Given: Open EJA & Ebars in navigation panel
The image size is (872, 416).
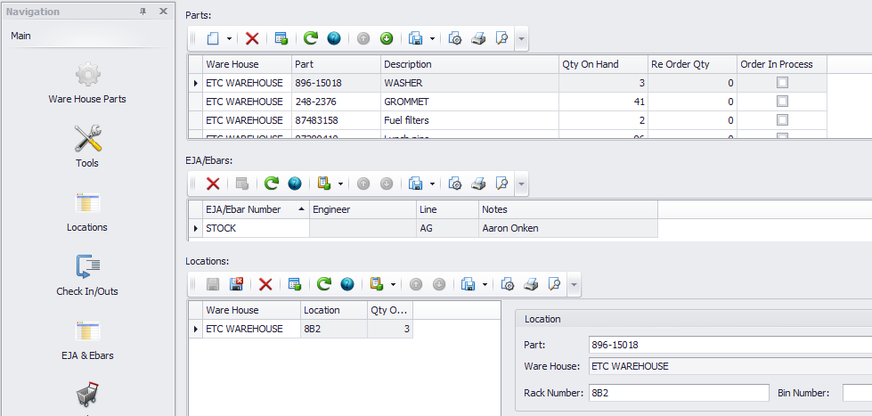Looking at the screenshot, I should (87, 339).
